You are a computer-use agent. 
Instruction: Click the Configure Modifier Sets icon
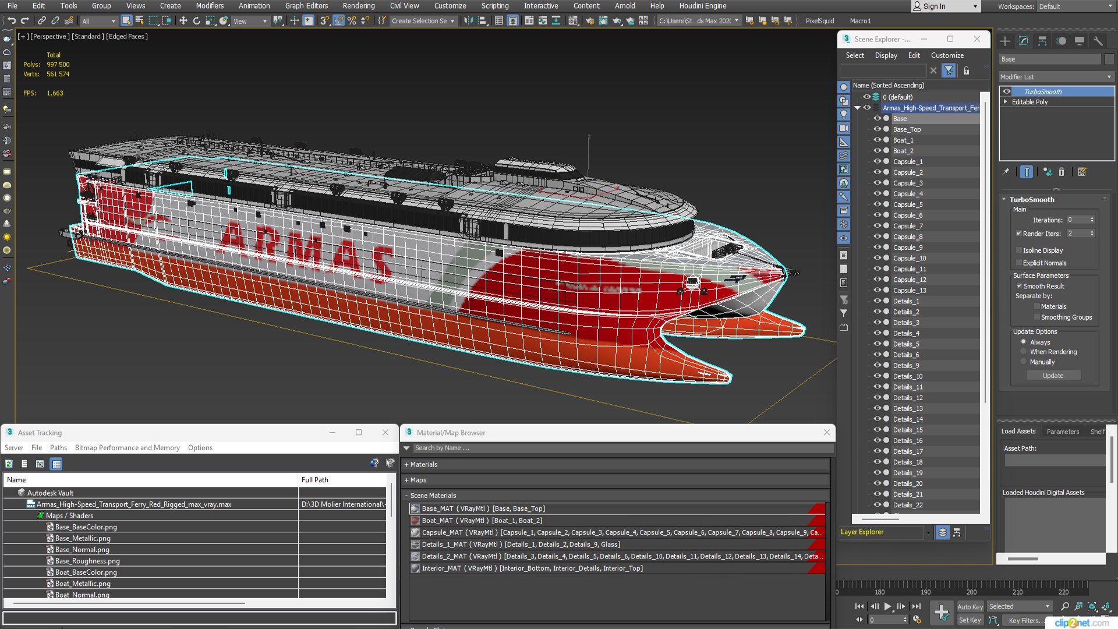click(1082, 172)
